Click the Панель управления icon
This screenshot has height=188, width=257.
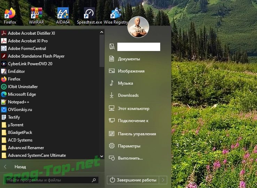pyautogui.click(x=112, y=134)
